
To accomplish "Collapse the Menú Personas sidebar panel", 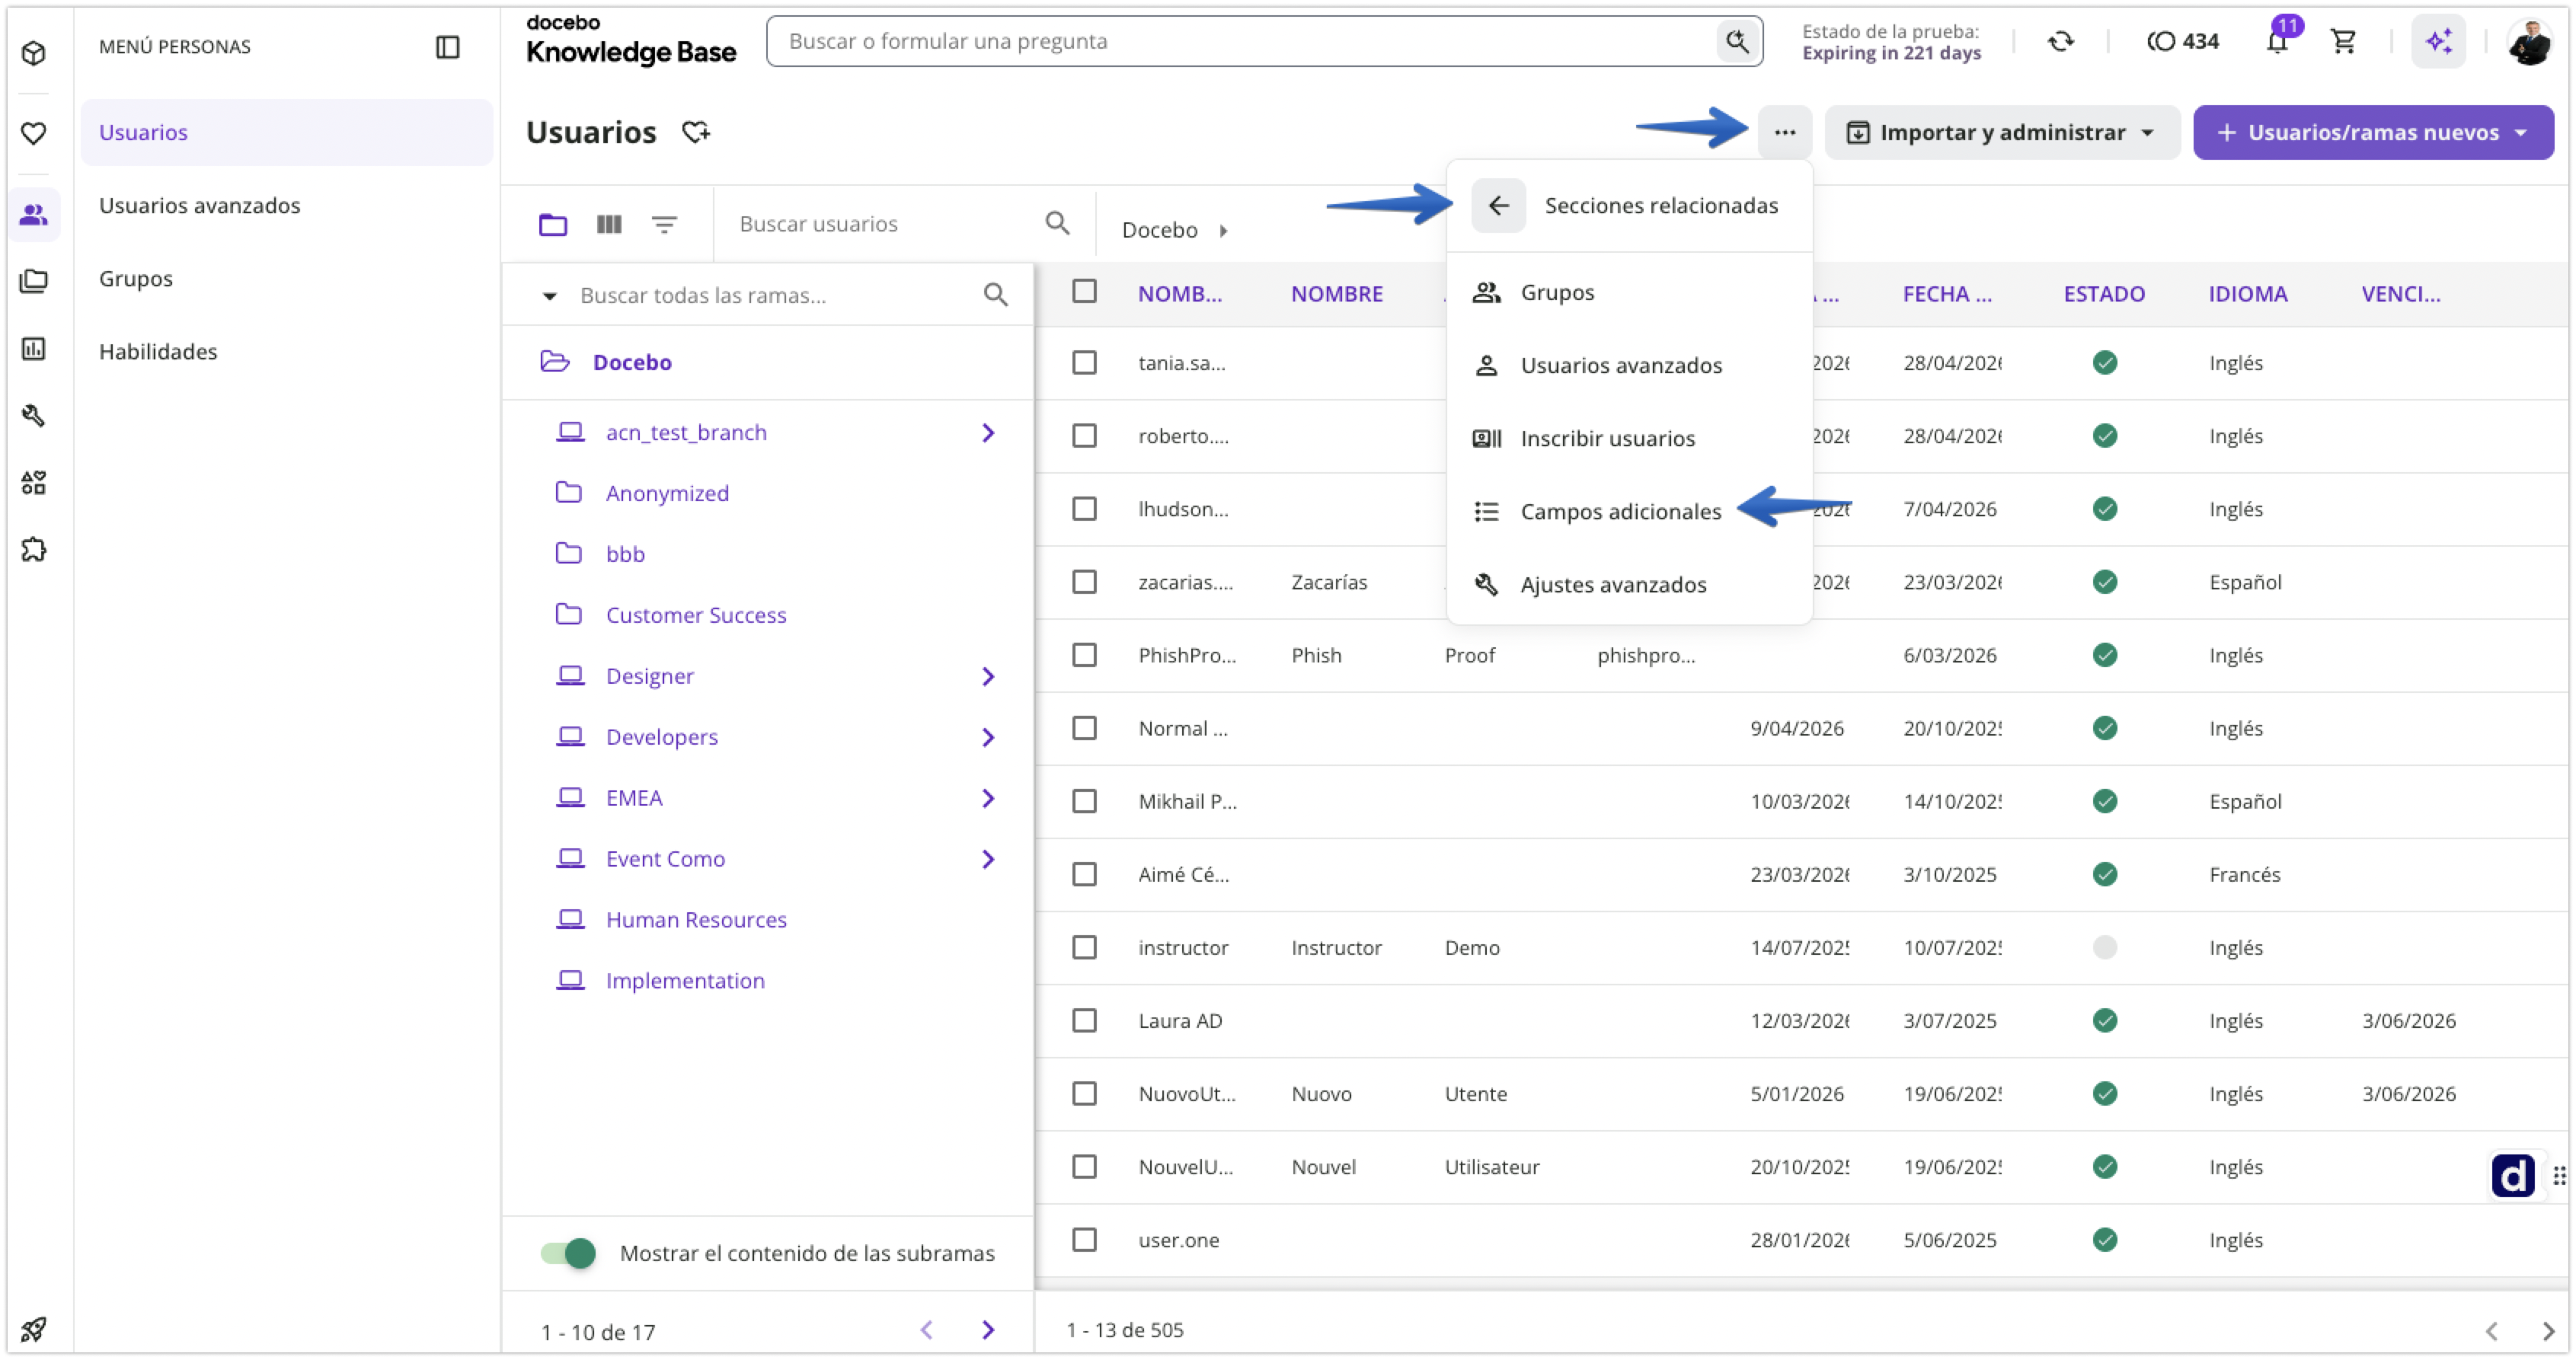I will click(447, 47).
